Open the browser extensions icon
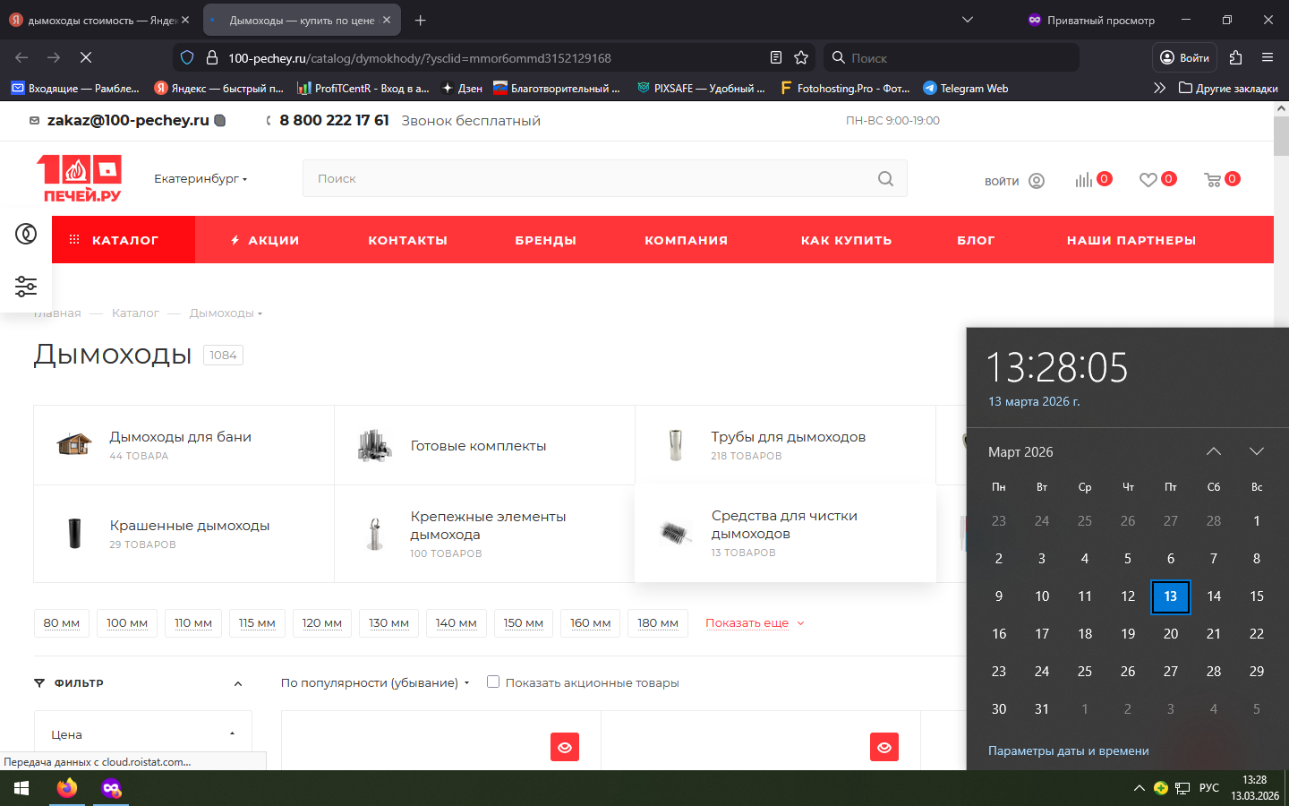Viewport: 1289px width, 806px height. coord(1236,57)
